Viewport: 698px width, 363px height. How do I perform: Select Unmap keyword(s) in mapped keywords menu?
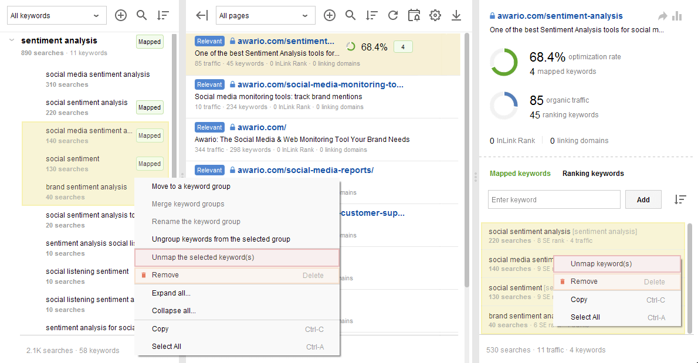(617, 264)
